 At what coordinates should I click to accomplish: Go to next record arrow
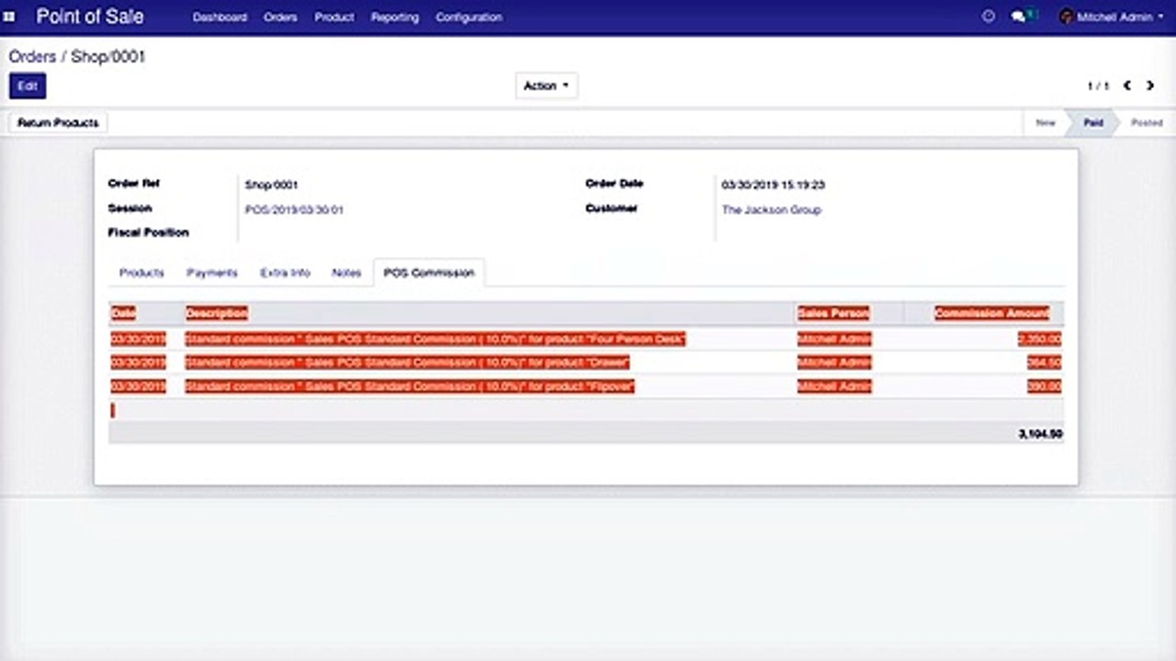(x=1149, y=85)
